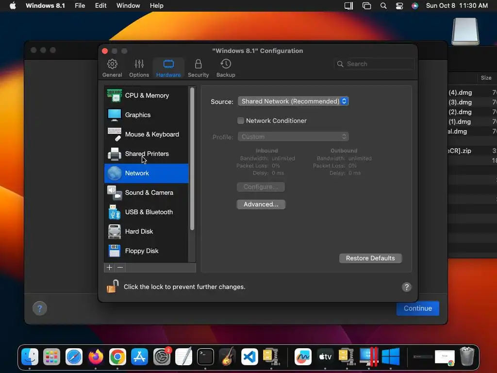Open TextEdit from the Dock
The width and height of the screenshot is (497, 373).
183,357
